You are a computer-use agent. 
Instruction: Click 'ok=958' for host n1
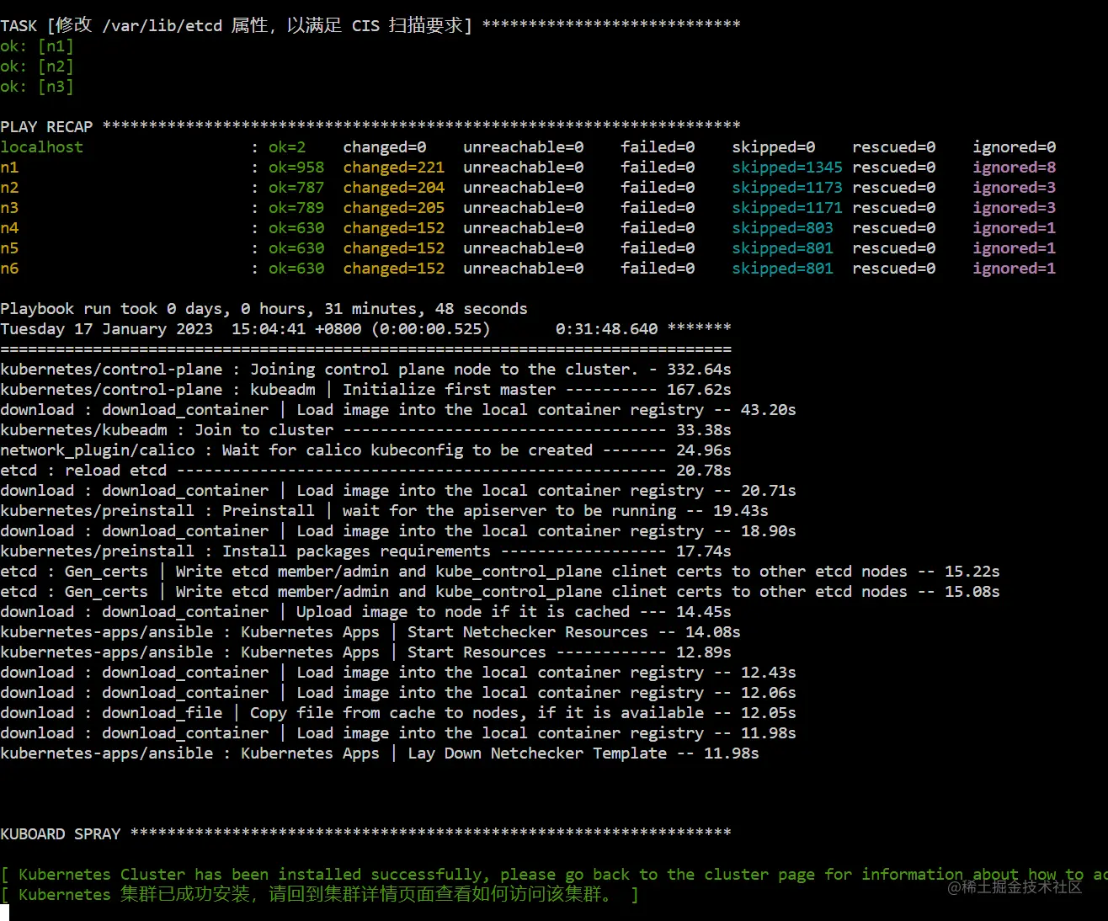click(x=296, y=168)
